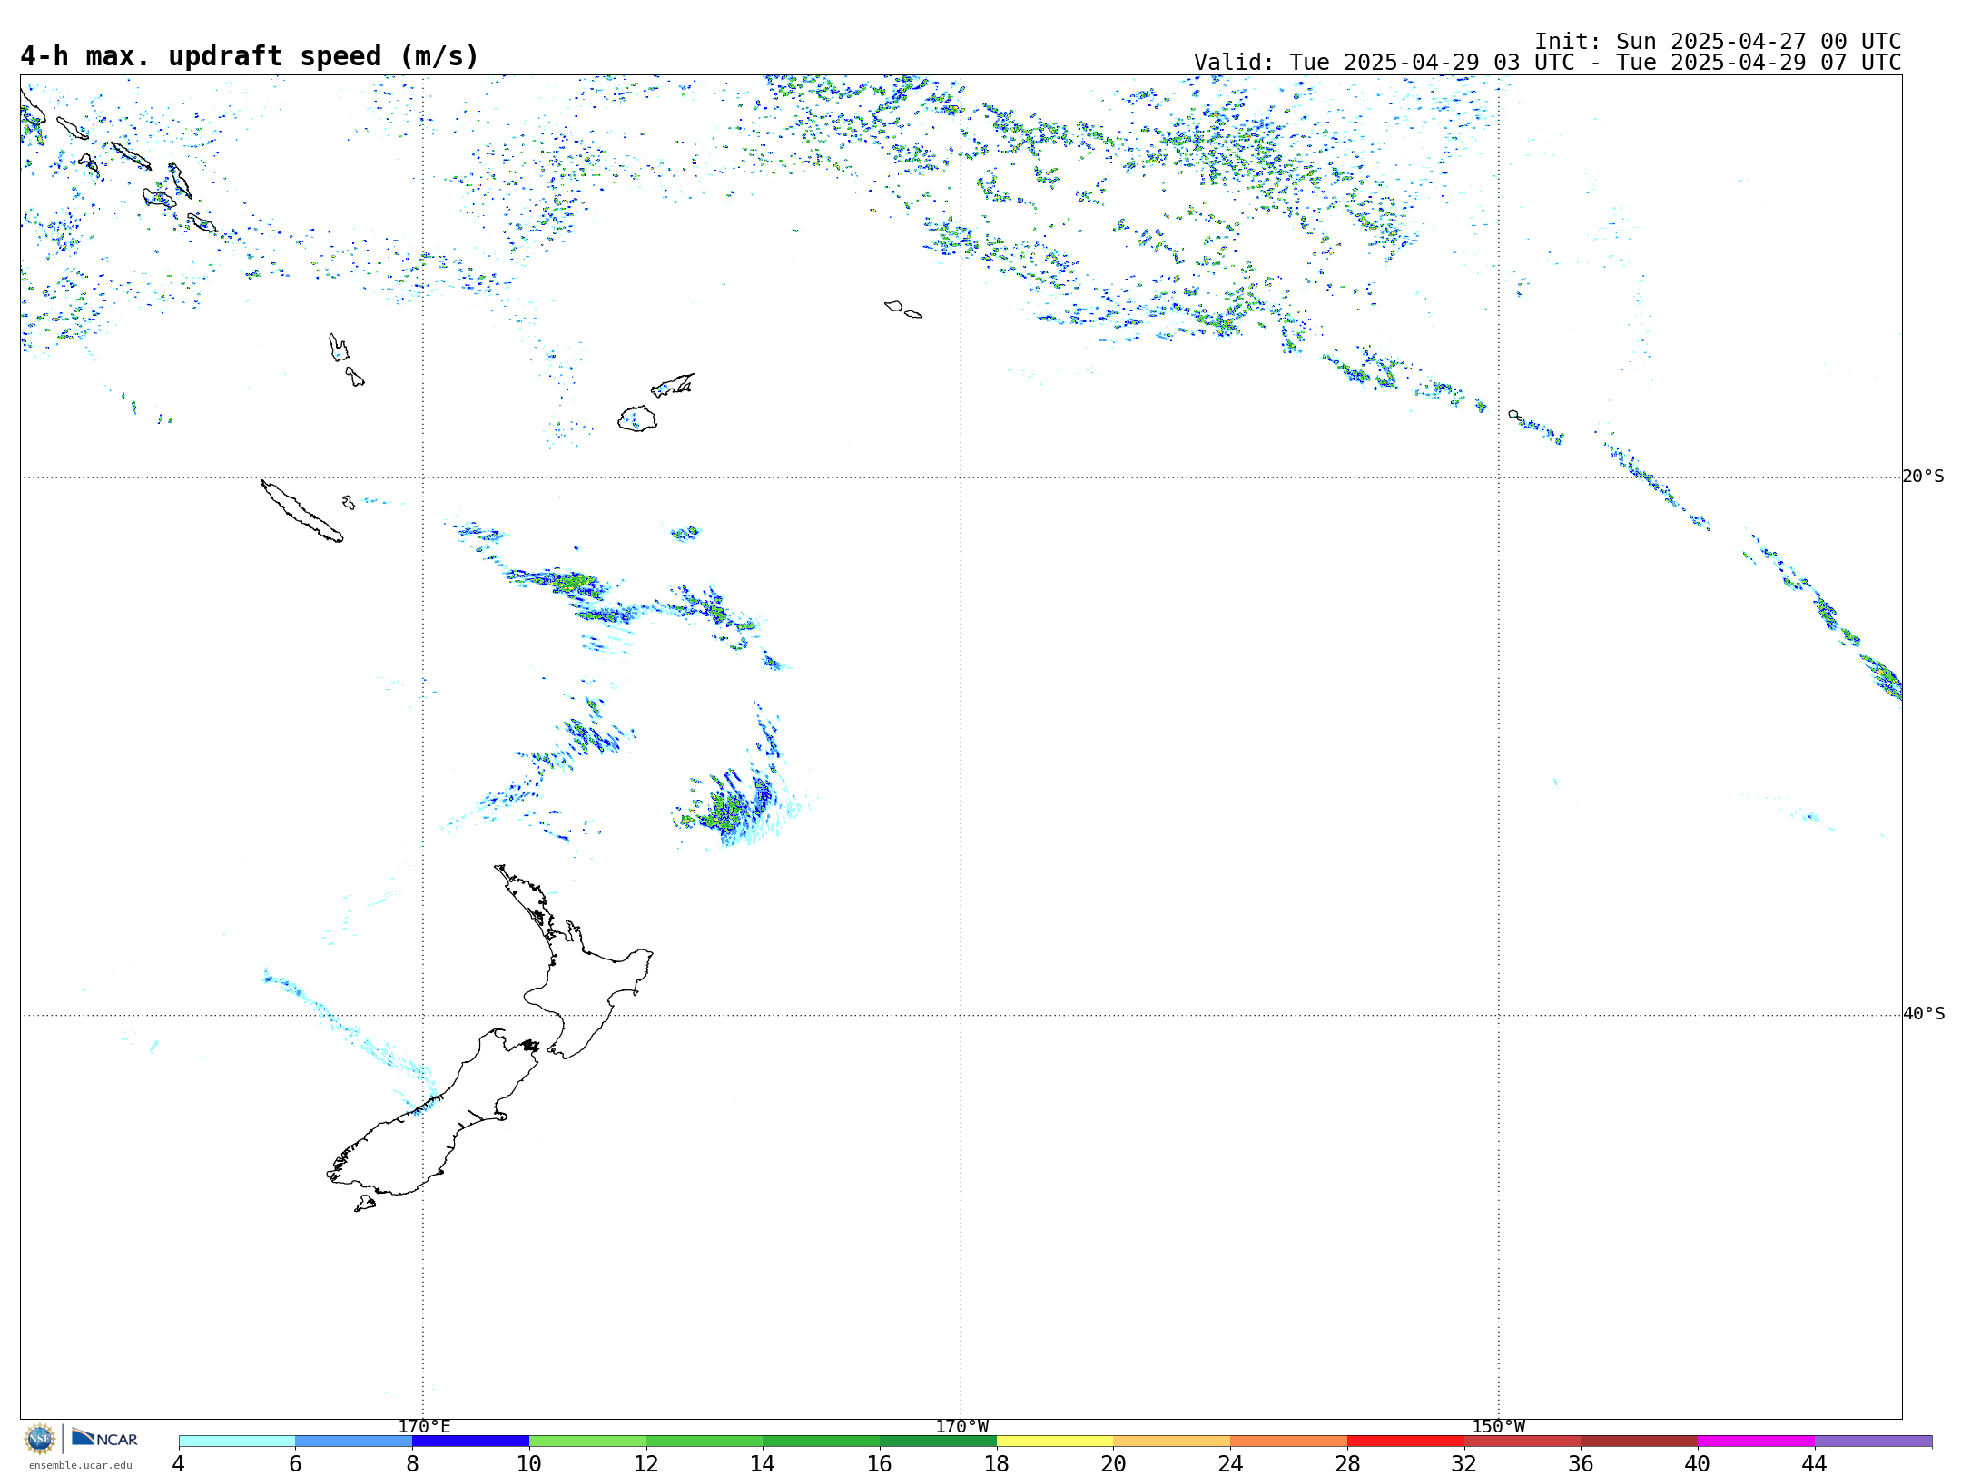1961x1476 pixels.
Task: Click the 150°W longitude label
Action: pos(1498,1427)
